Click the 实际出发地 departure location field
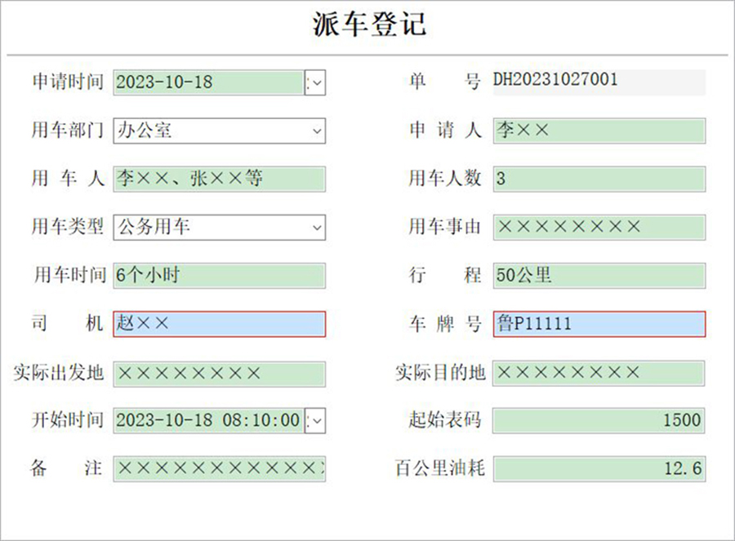Image resolution: width=735 pixels, height=541 pixels. pos(220,373)
